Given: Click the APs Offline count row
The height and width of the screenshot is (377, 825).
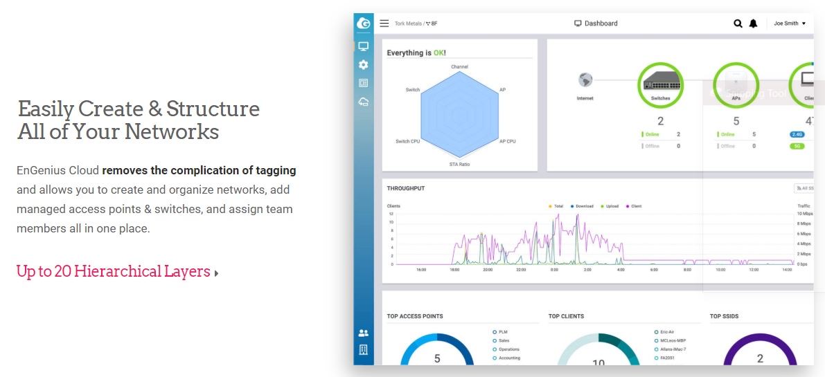Looking at the screenshot, I should tap(736, 146).
